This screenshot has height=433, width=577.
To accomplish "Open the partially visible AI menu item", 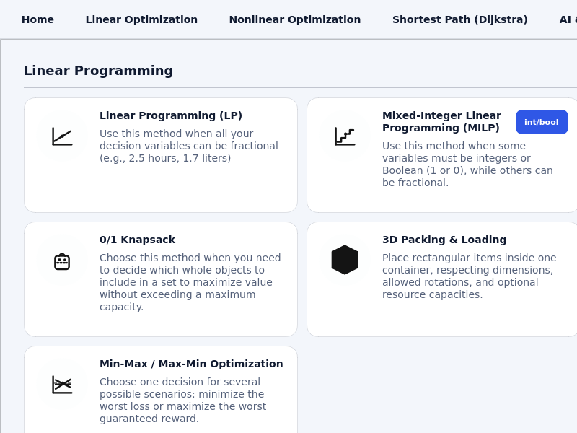I will coord(568,19).
